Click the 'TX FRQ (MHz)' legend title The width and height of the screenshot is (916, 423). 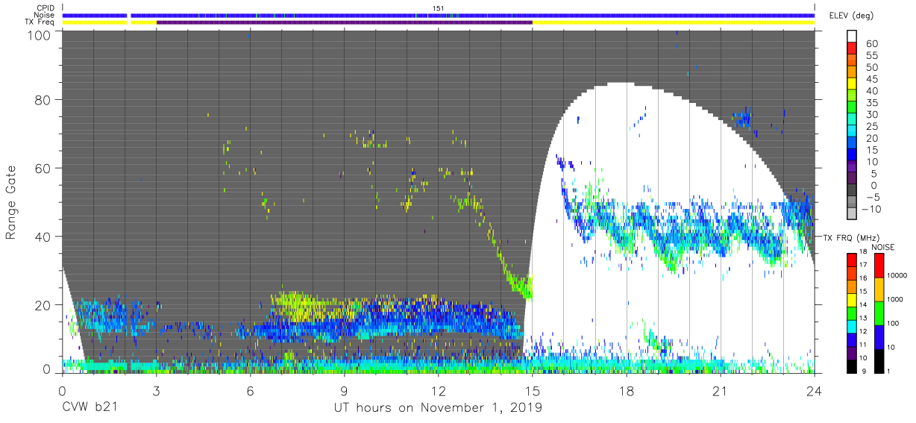pos(850,237)
